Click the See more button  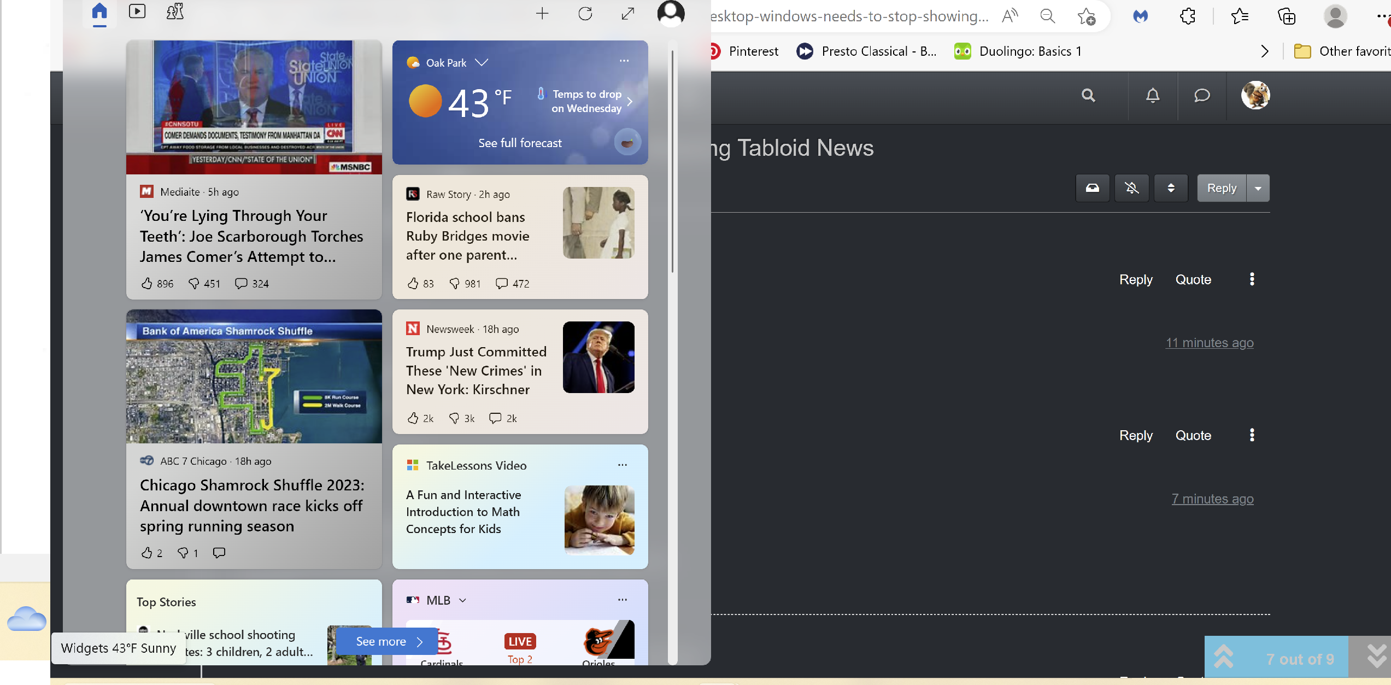[388, 641]
